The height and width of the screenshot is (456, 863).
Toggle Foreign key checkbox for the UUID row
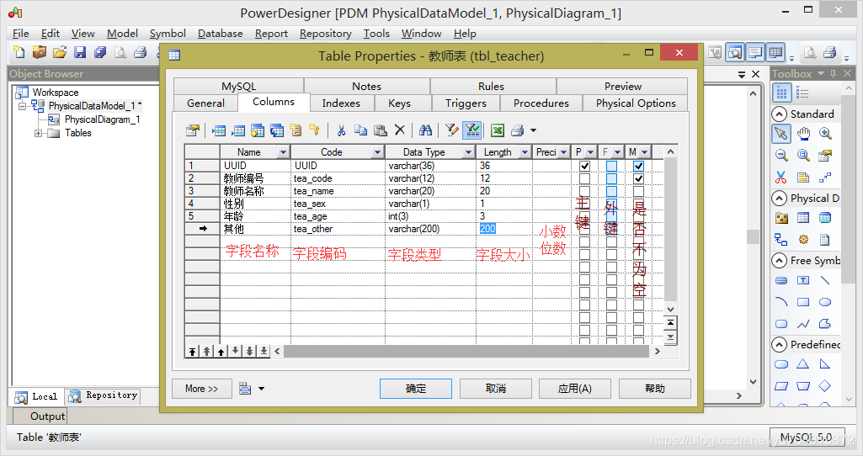pos(611,166)
